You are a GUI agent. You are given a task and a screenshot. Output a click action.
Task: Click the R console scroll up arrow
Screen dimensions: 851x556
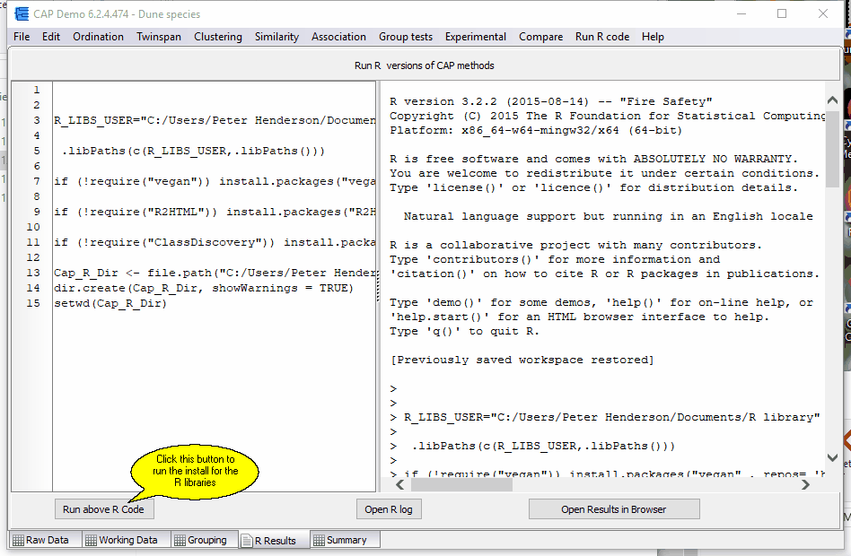(832, 100)
